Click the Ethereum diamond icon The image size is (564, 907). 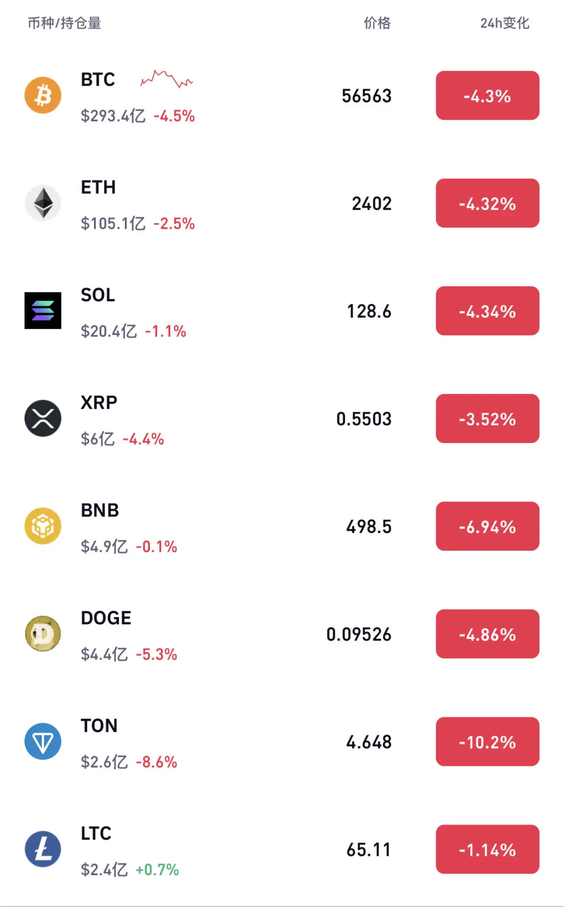[x=43, y=203]
